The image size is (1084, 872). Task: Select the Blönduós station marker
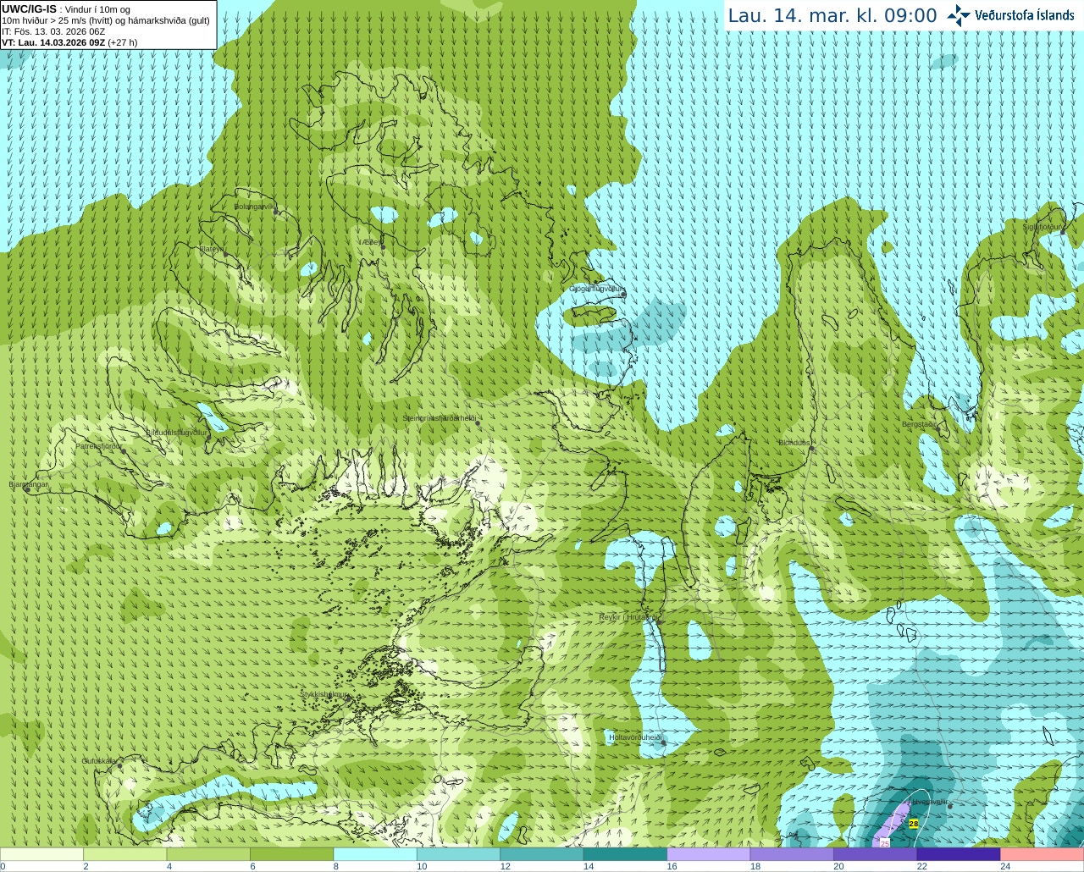812,448
